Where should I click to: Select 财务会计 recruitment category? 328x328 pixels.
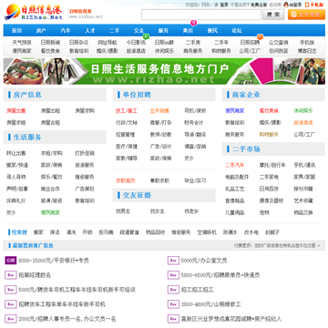(194, 123)
